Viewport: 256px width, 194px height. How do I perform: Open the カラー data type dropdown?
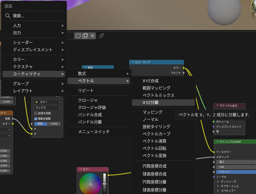[47, 102]
